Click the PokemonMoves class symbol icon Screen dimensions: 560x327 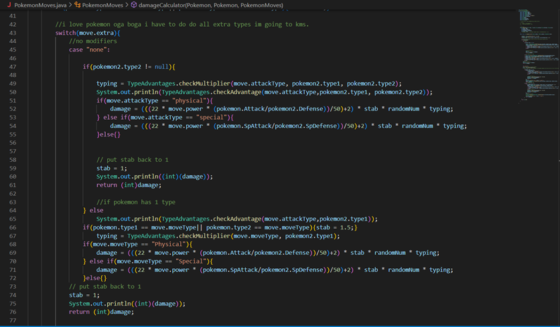click(x=77, y=5)
